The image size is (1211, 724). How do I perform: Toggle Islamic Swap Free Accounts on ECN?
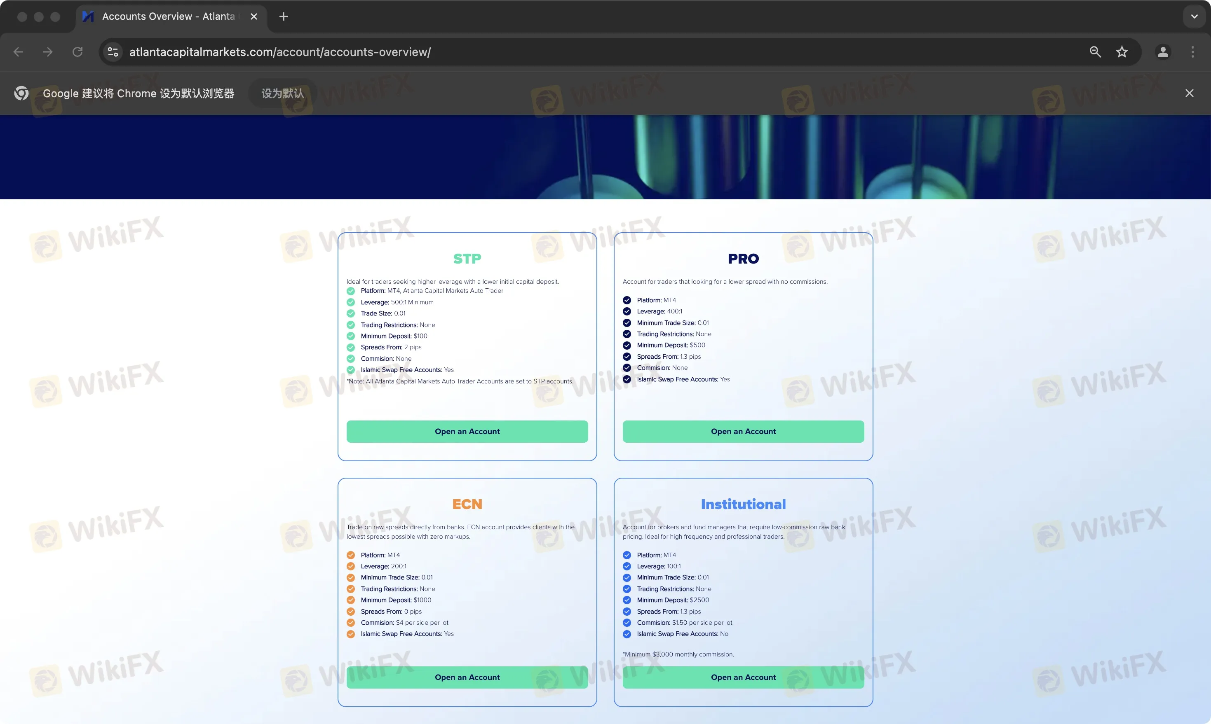[x=351, y=633]
